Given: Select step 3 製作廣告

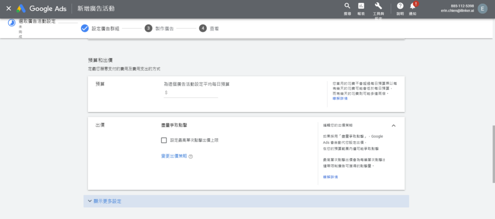Looking at the screenshot, I should (159, 29).
